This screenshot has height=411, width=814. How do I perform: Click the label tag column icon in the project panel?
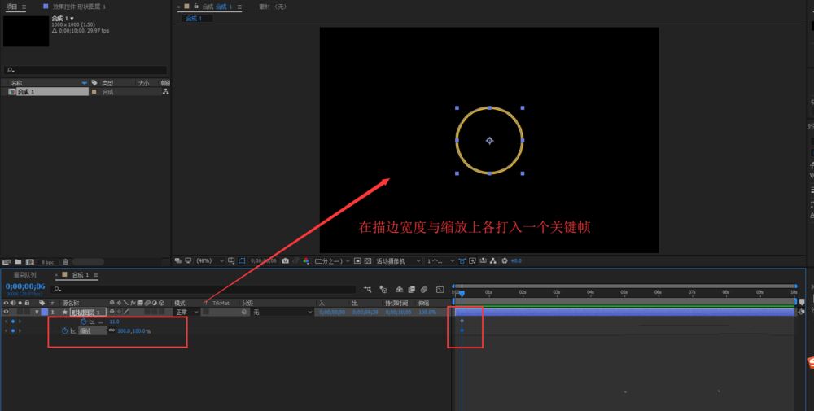[x=94, y=83]
